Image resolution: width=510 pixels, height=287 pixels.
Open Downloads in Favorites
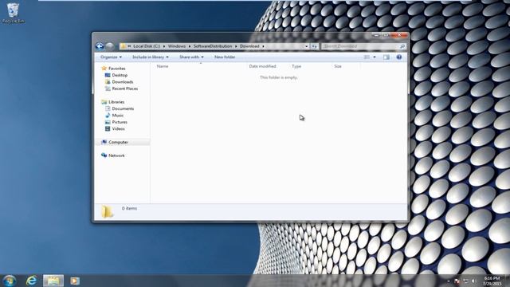pos(123,82)
